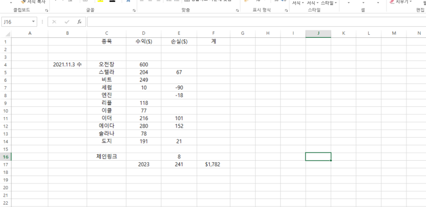This screenshot has height=207, width=426.
Task: Click the 리플 cell
Action: coord(107,103)
